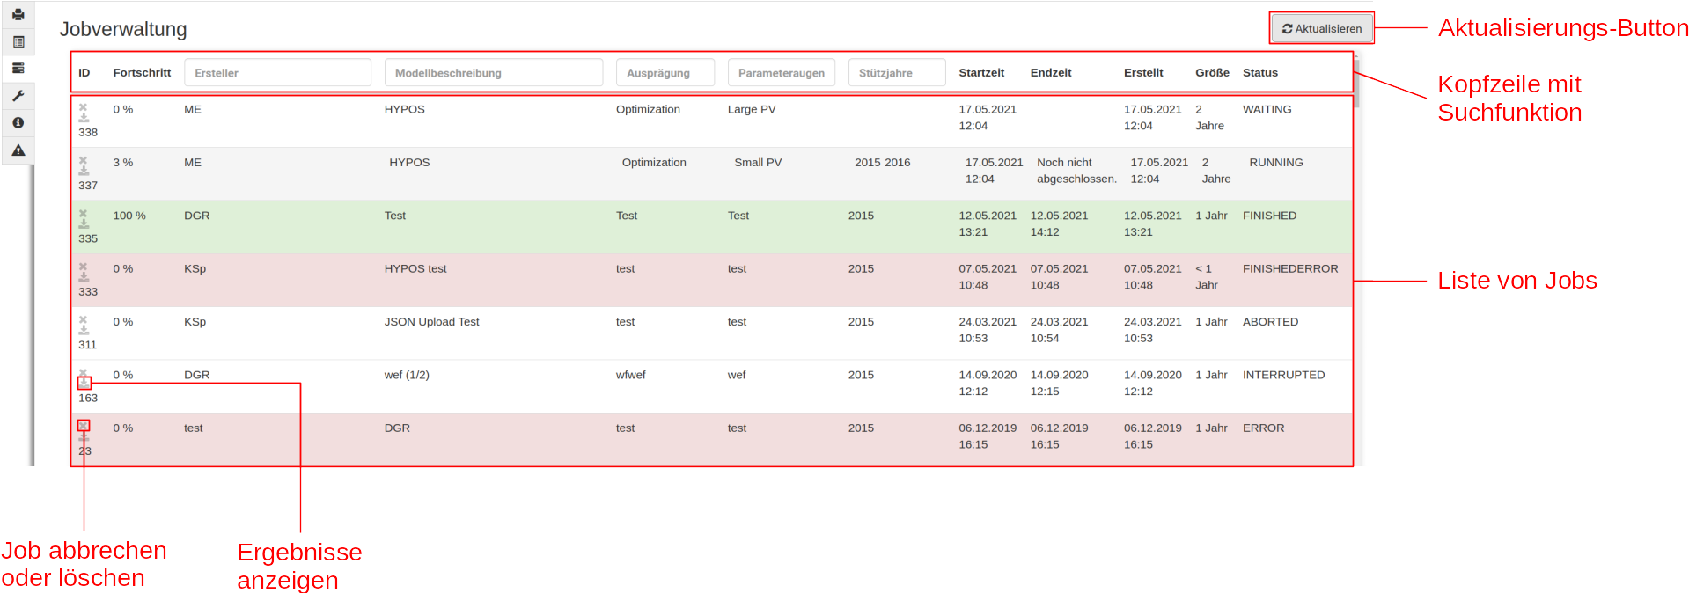Image resolution: width=1689 pixels, height=593 pixels.
Task: Click the print icon in the sidebar
Action: pos(18,14)
